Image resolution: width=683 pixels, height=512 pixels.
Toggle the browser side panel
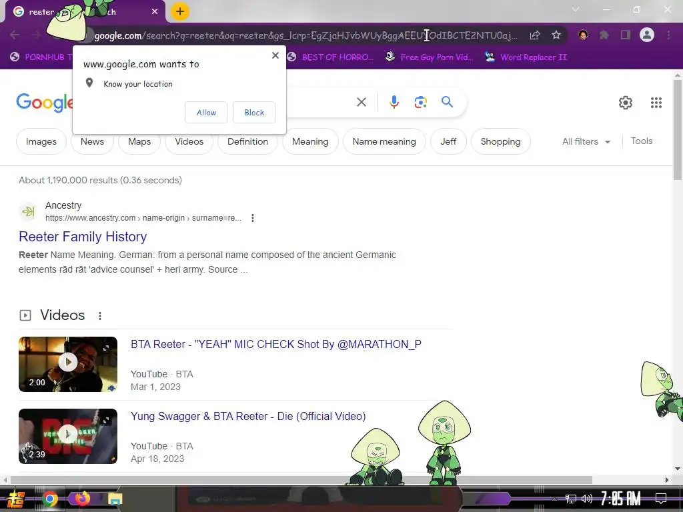626,35
